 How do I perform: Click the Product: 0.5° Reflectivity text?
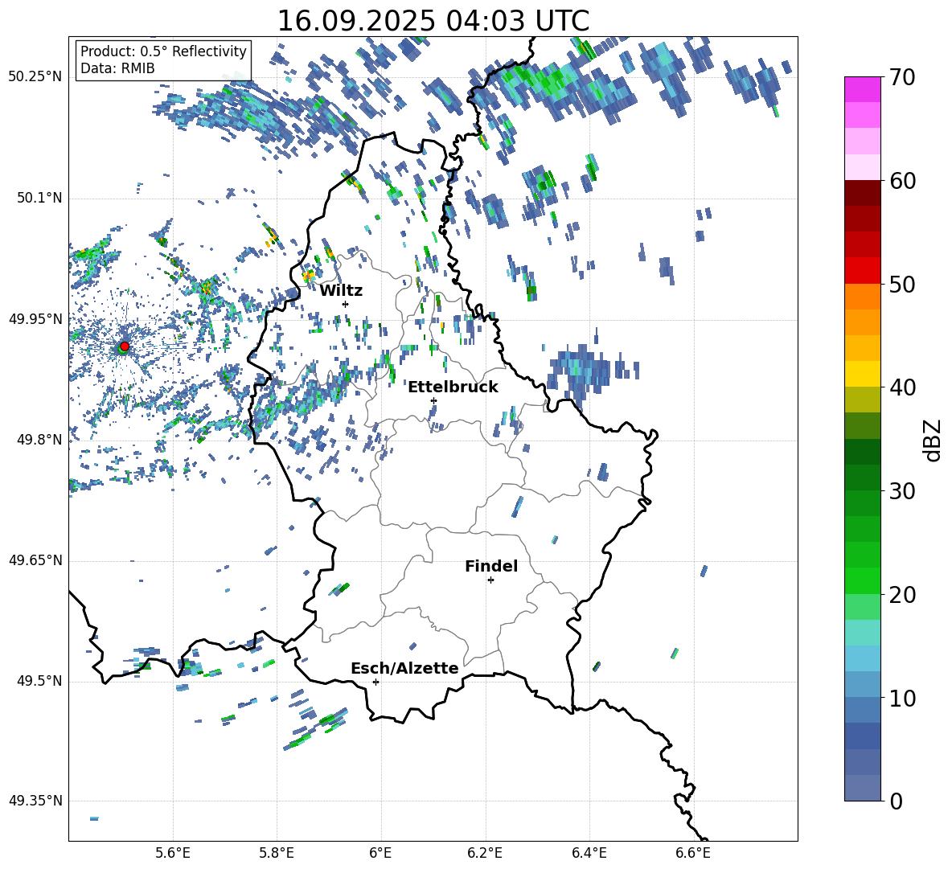tap(163, 51)
